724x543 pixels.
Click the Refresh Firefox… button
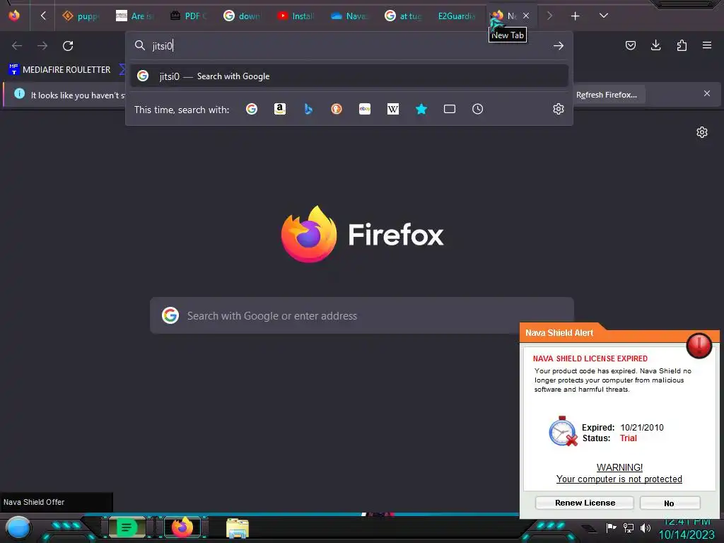(x=606, y=95)
